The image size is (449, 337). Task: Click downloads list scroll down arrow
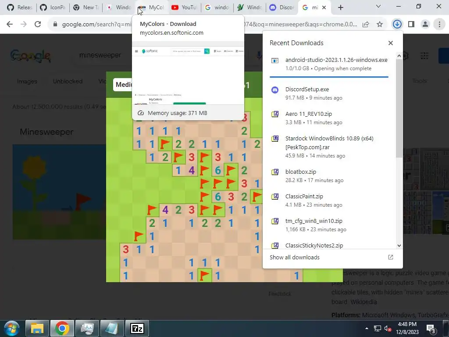[x=399, y=246]
